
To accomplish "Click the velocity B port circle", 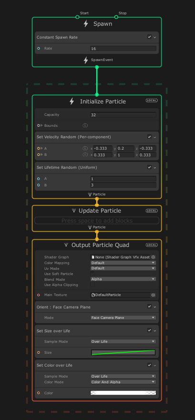I will coord(39,154).
